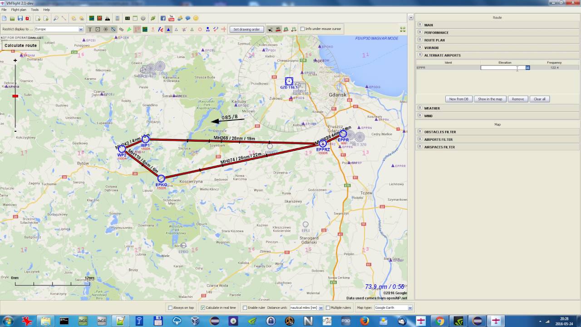
Task: Click the Facebook icon in toolbar
Action: click(x=163, y=18)
